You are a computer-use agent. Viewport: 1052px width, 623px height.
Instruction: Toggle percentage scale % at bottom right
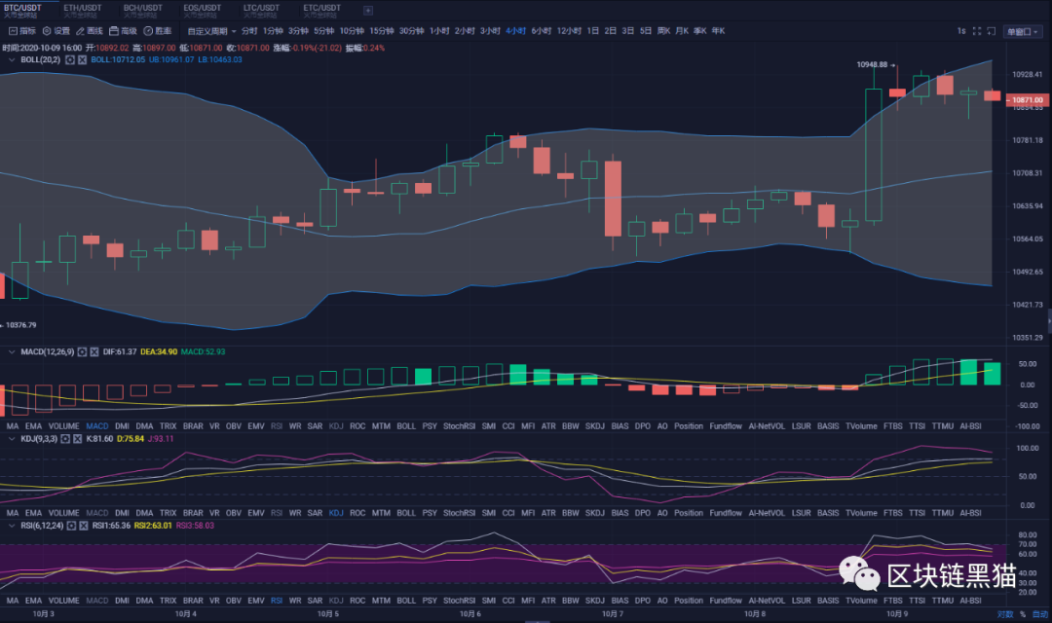(x=1022, y=614)
